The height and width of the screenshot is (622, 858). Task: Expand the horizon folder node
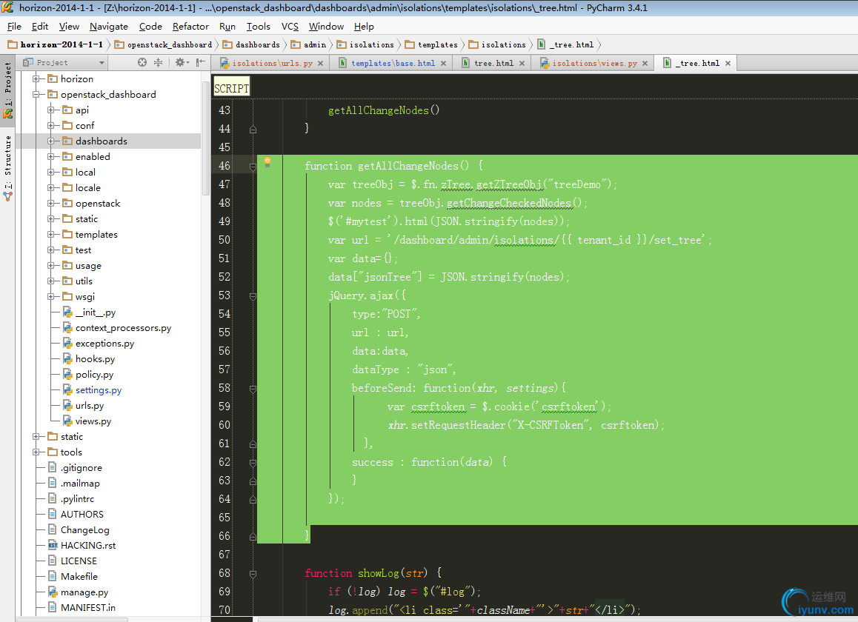click(x=36, y=78)
